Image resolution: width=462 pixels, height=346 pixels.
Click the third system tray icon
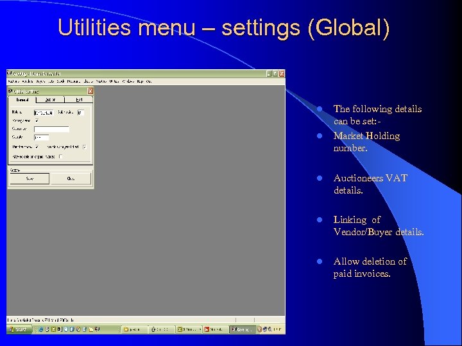tap(269, 329)
